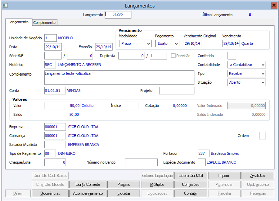This screenshot has width=279, height=201.
Task: Click the Ordem box
Action: (262, 136)
